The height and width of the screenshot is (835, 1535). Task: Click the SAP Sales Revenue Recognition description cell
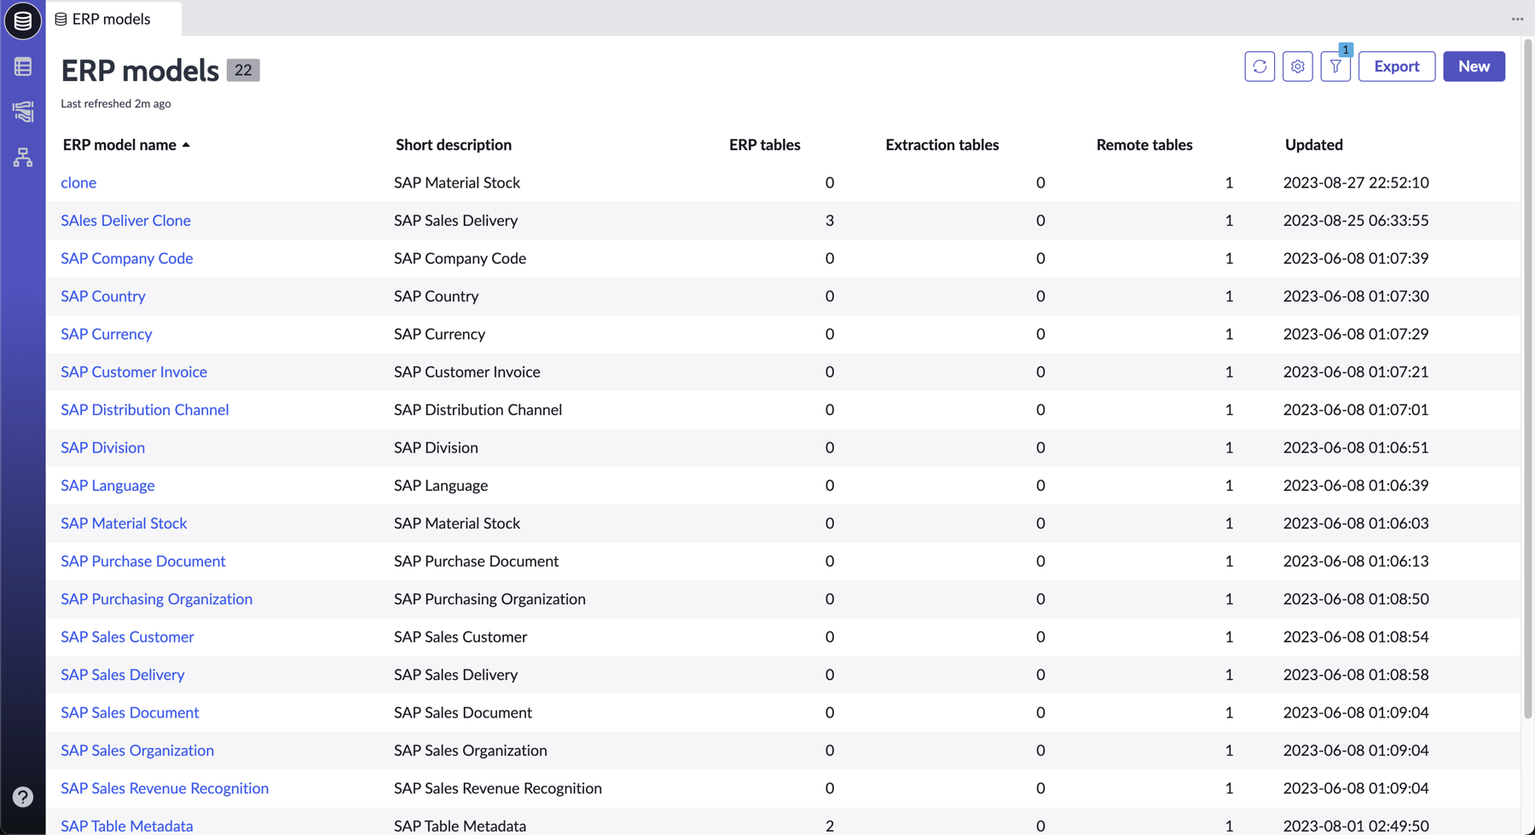tap(498, 788)
